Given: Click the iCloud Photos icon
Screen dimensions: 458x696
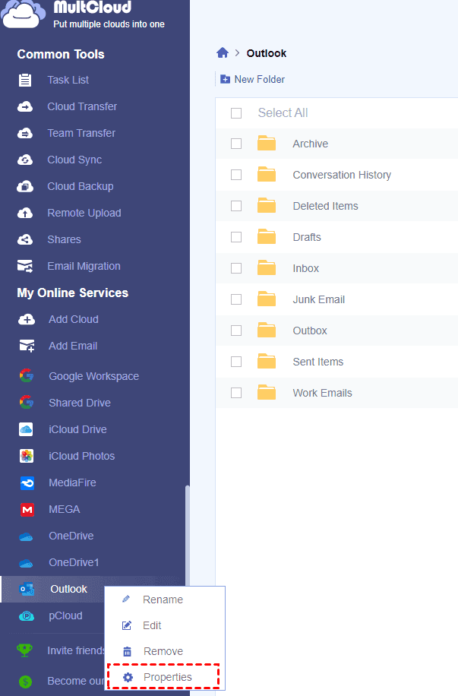Looking at the screenshot, I should click(27, 456).
